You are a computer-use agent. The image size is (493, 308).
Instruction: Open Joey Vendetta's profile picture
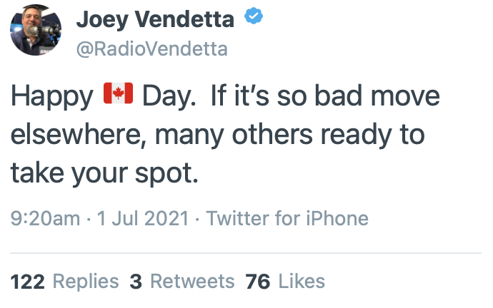click(x=36, y=32)
